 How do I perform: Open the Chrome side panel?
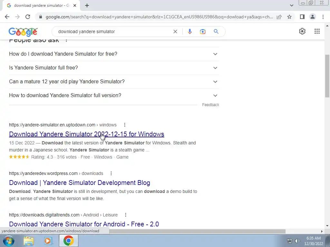[302, 17]
